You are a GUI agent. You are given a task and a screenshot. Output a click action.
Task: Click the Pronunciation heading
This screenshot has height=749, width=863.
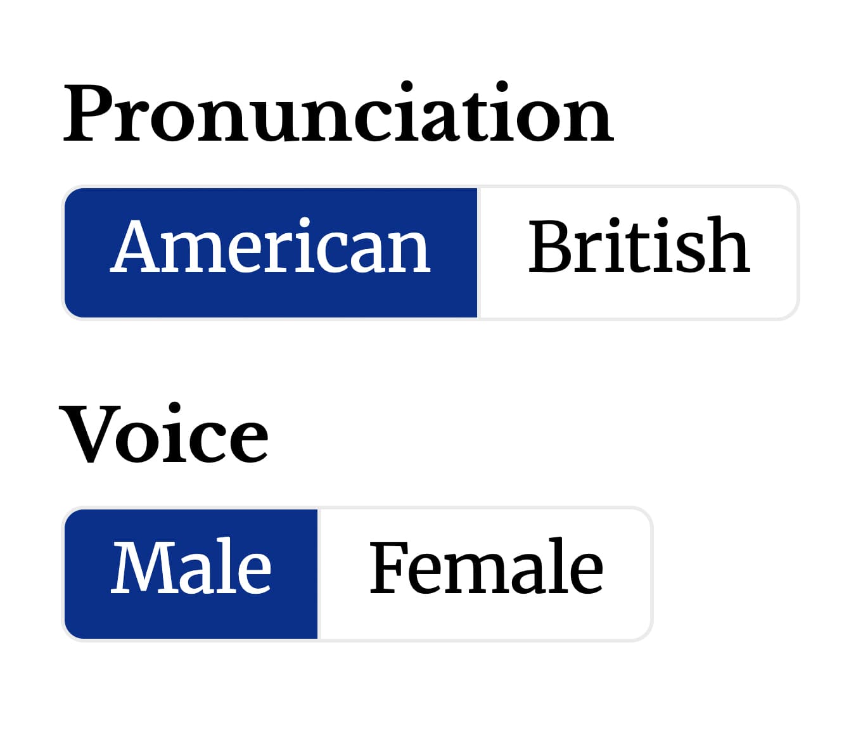339,111
